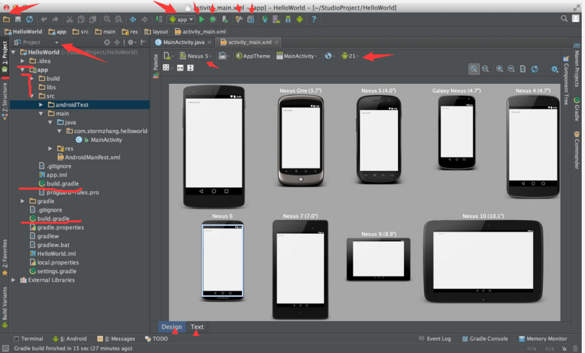This screenshot has height=353, width=585.
Task: Click the Redo arrow icon
Action: click(55, 19)
